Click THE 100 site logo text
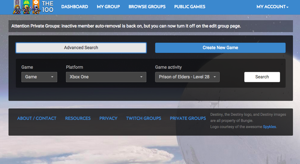 pos(48,7)
